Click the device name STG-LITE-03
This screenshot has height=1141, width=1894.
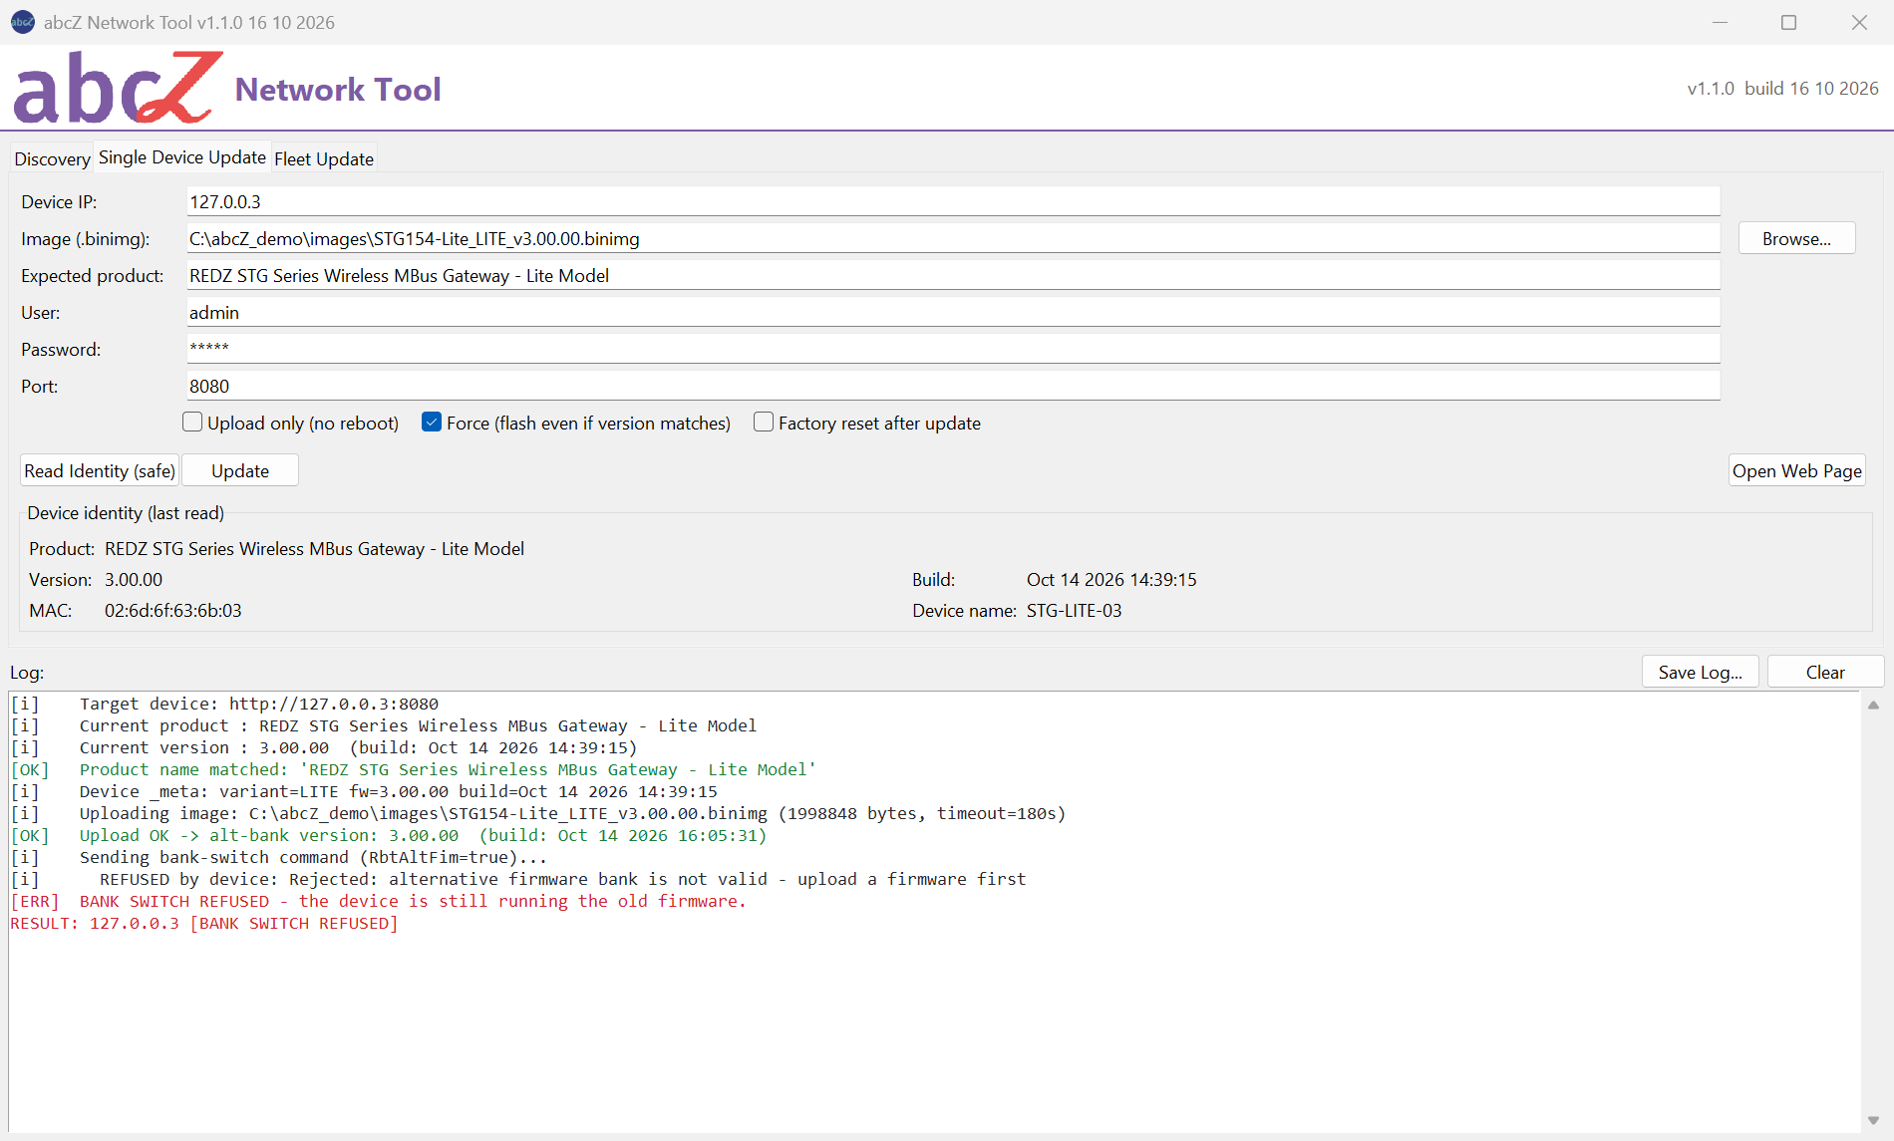(1074, 610)
